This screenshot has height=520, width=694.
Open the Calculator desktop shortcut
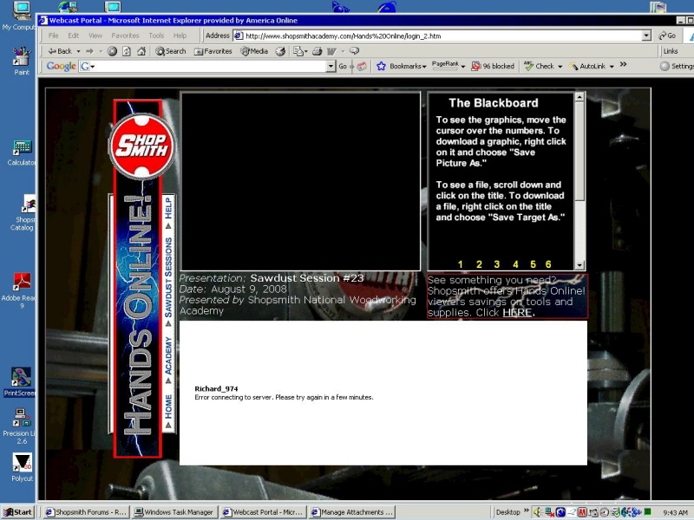click(21, 153)
